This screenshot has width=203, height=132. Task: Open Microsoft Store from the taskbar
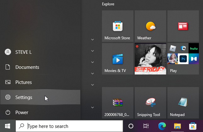tap(193, 126)
